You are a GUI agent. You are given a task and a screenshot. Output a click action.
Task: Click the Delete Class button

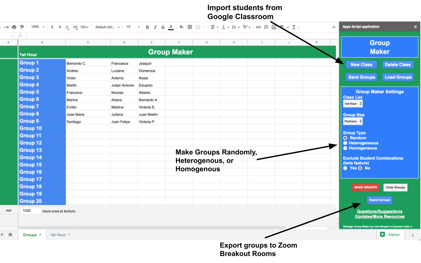(398, 65)
